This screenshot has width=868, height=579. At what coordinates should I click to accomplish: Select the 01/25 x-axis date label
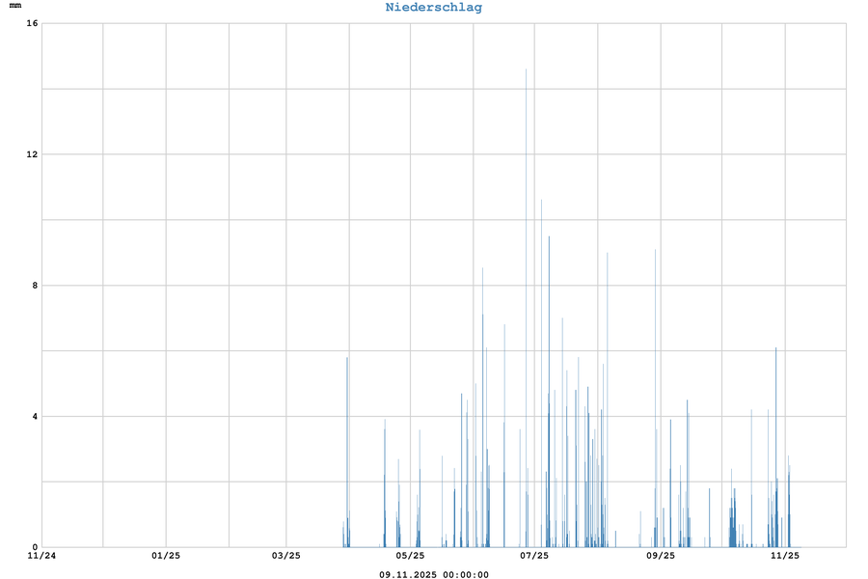(x=166, y=556)
